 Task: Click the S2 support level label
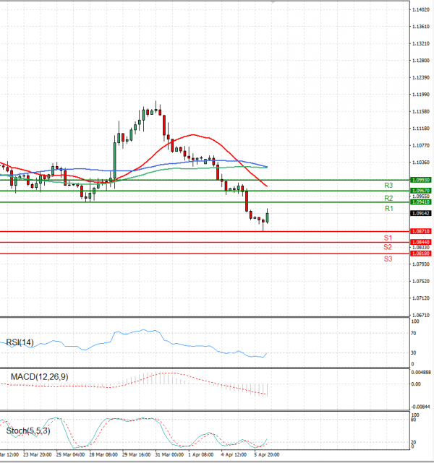388,247
